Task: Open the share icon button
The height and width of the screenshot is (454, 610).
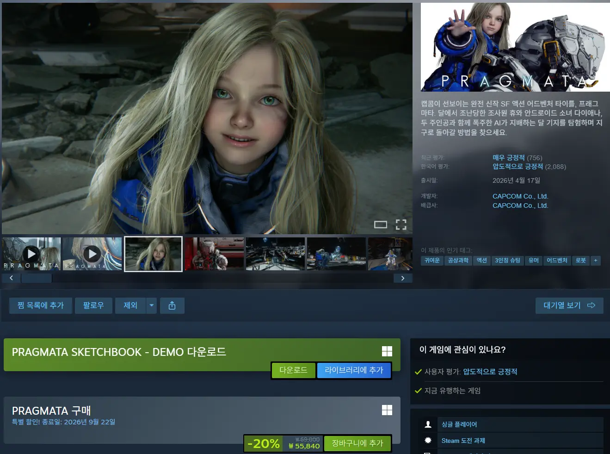Action: [172, 305]
